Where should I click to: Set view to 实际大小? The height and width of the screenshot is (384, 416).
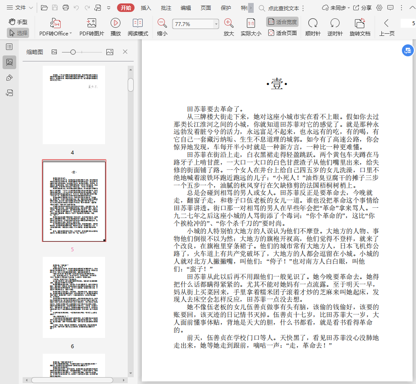251,27
